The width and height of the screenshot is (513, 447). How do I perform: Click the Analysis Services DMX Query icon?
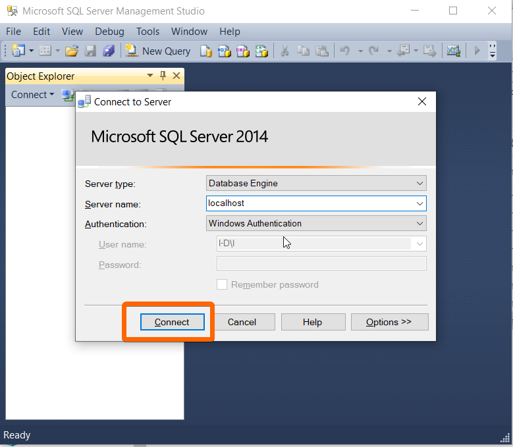(243, 51)
